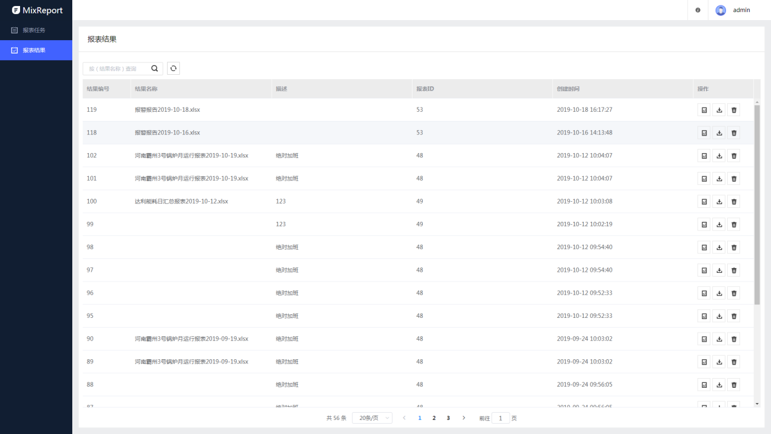Go to page 2 of results

tap(434, 418)
